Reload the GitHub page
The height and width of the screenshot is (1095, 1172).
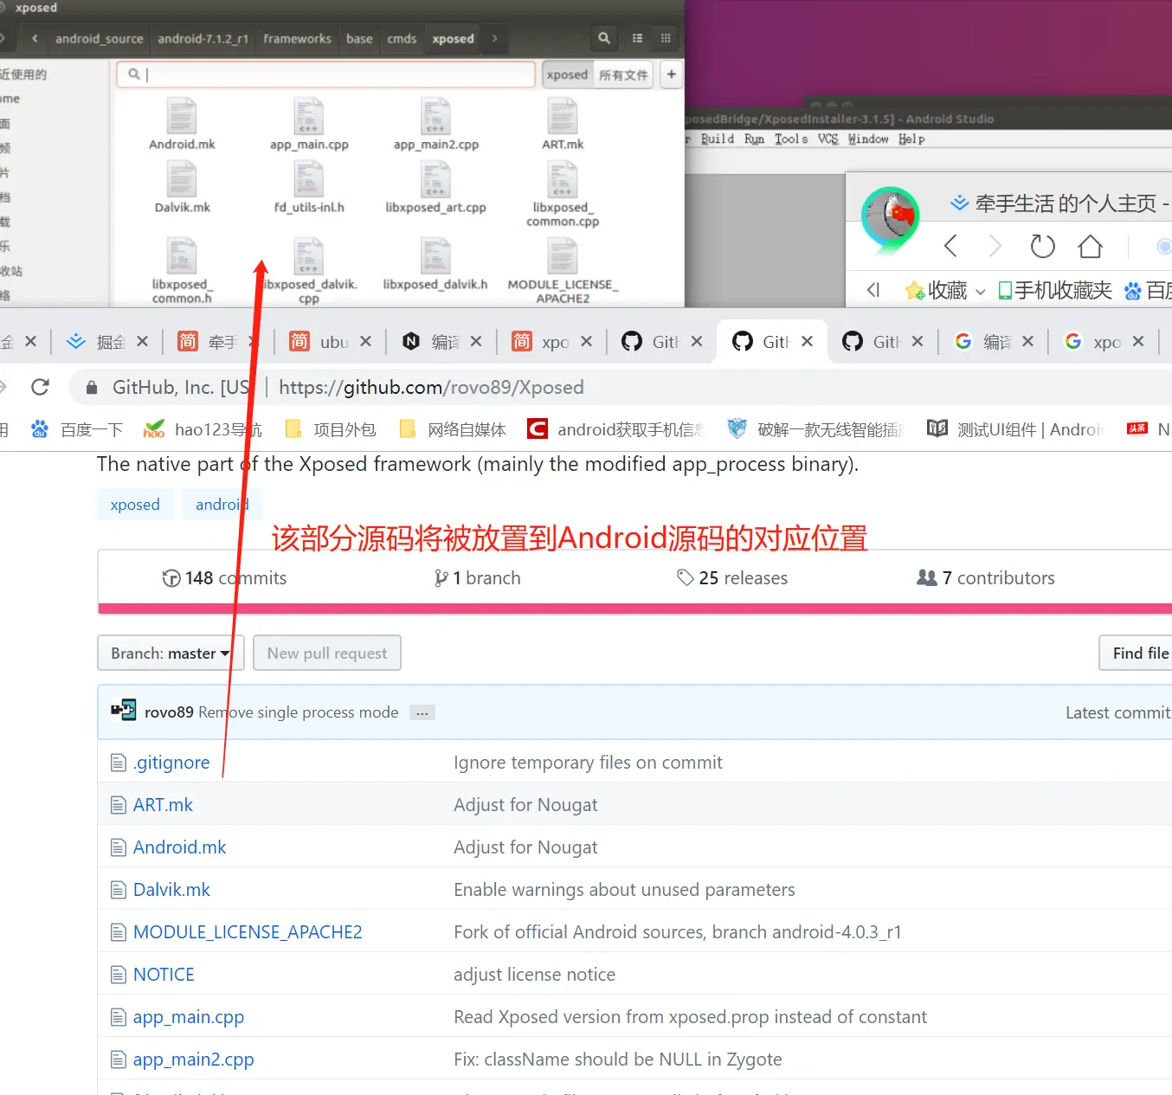click(x=40, y=387)
